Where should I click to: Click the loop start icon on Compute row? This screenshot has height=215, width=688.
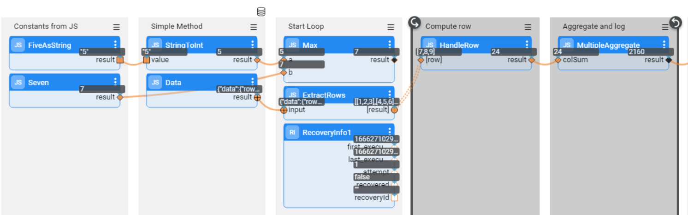[414, 22]
